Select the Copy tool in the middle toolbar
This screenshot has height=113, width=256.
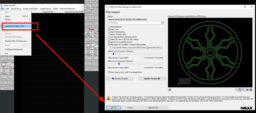(88, 13)
